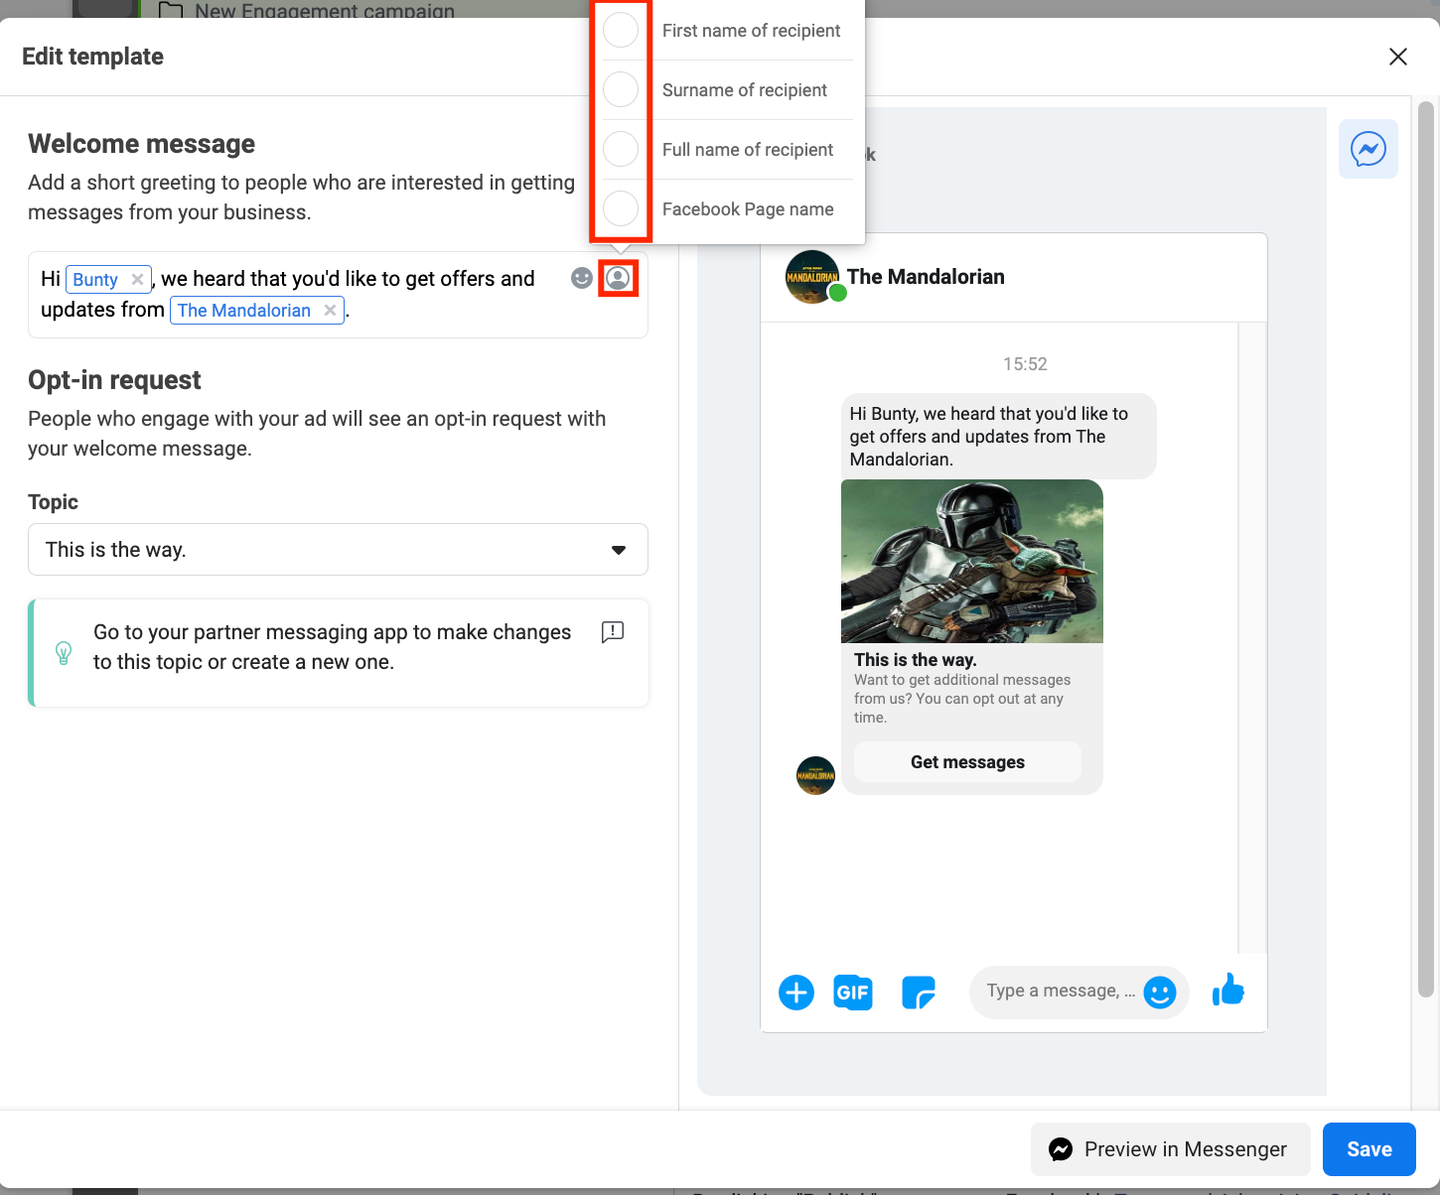Click the blue plus icon in chat preview
The width and height of the screenshot is (1440, 1195).
click(796, 992)
